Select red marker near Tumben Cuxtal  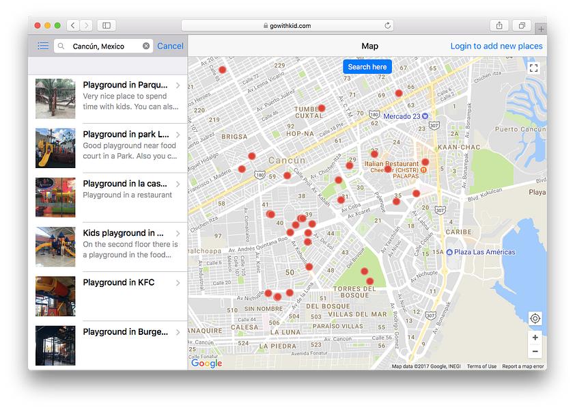[x=322, y=108]
